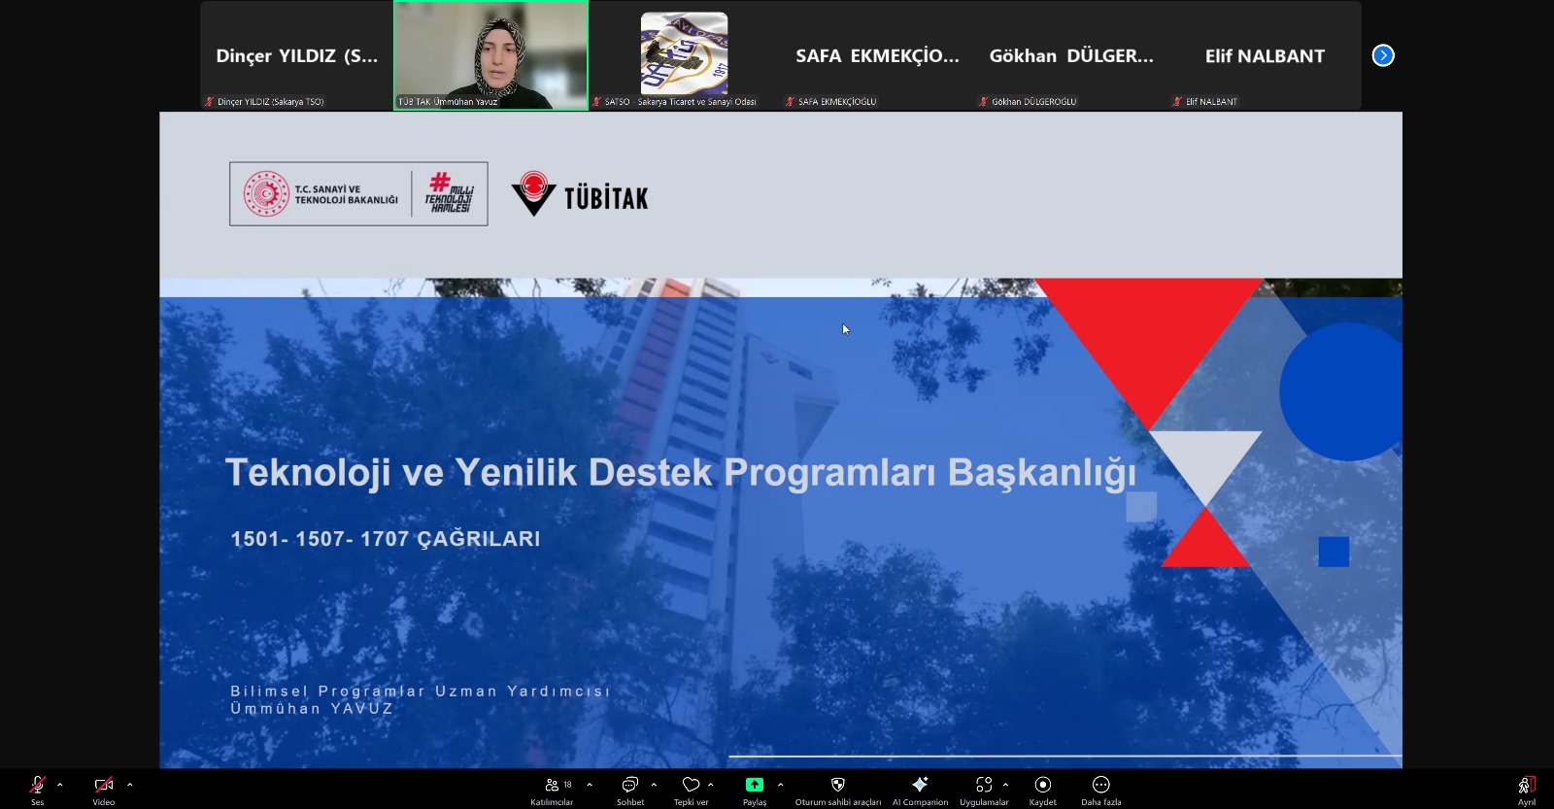The width and height of the screenshot is (1554, 809).
Task: Expand audio options arrow next to Ses
Action: 60,785
